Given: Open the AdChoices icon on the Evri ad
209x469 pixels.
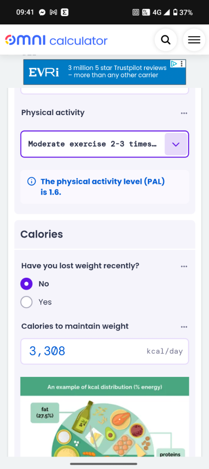Looking at the screenshot, I should [x=174, y=63].
